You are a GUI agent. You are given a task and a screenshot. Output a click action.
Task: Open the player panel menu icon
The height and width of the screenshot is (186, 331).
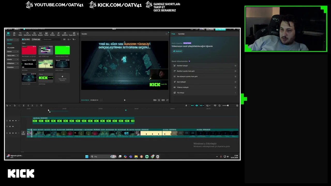166,34
